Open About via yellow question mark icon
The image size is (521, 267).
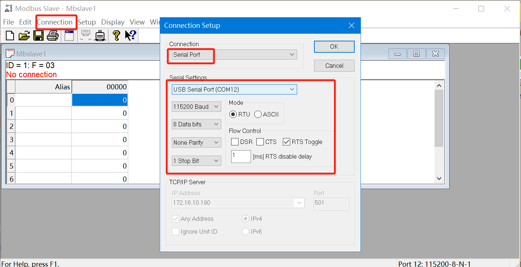coord(117,36)
